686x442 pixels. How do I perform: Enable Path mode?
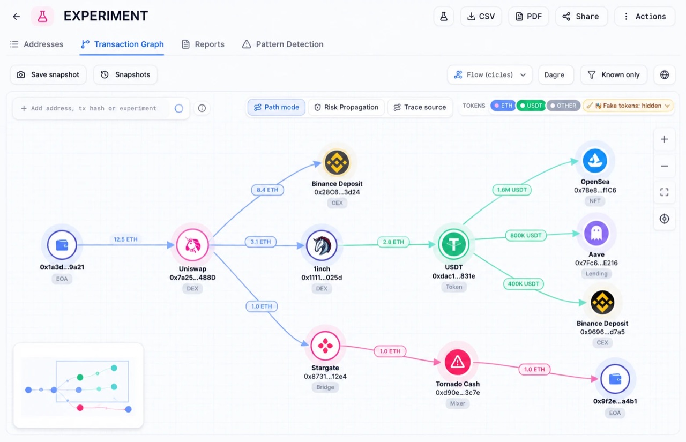click(x=277, y=107)
